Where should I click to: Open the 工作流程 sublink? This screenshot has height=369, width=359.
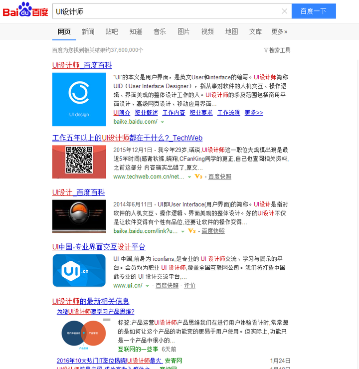pyautogui.click(x=229, y=113)
